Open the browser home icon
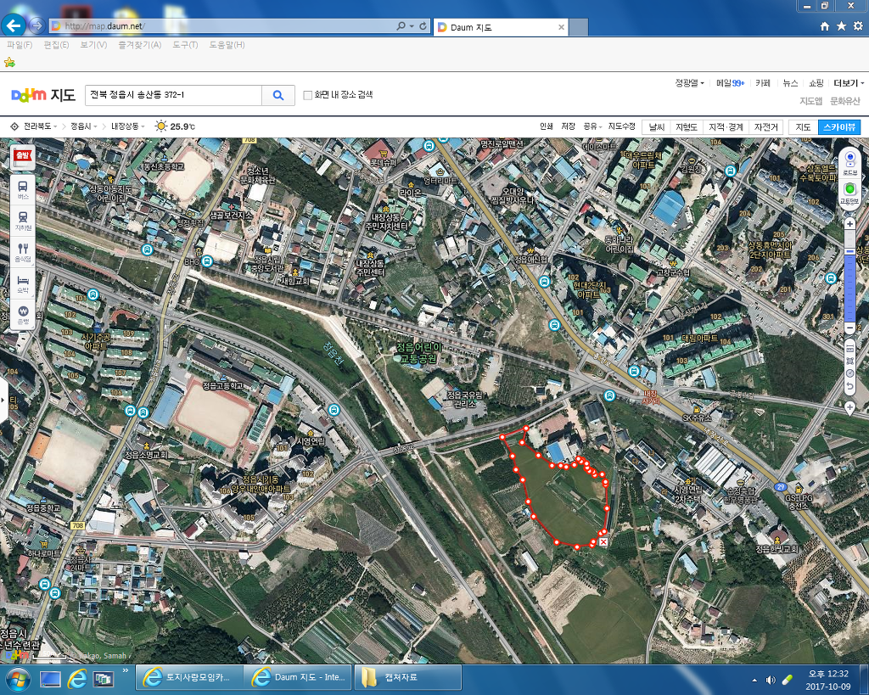The height and width of the screenshot is (695, 869). [825, 26]
